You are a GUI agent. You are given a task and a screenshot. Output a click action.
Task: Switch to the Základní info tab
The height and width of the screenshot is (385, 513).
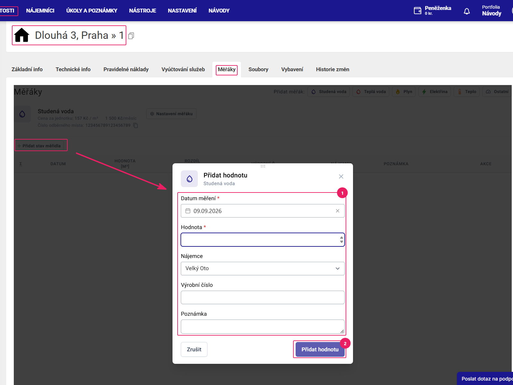[27, 69]
